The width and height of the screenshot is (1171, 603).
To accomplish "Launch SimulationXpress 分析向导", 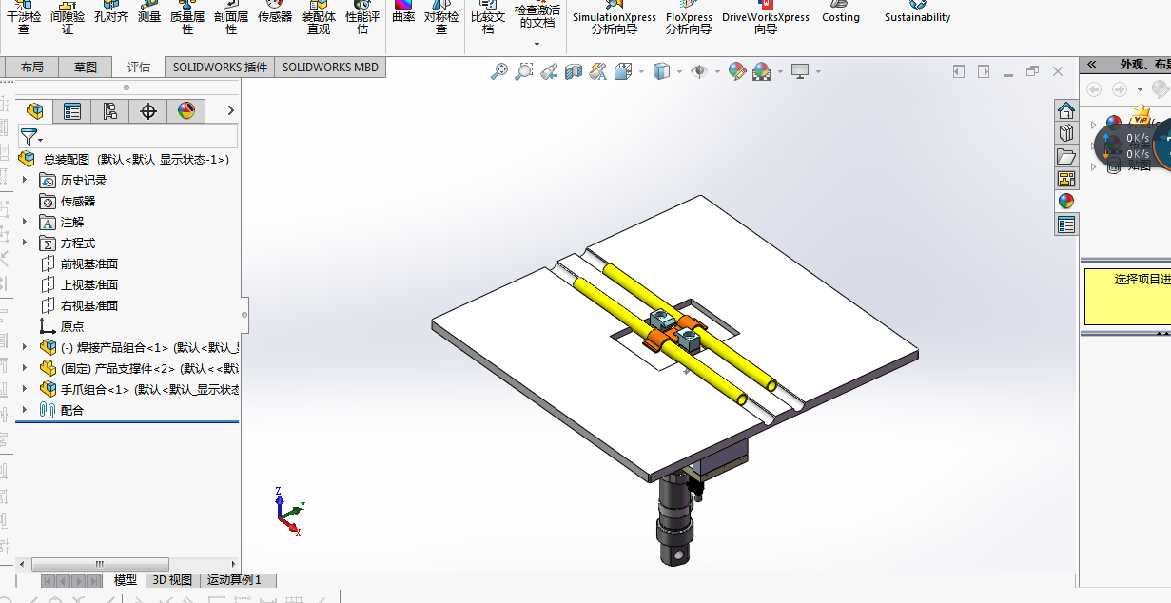I will tap(615, 16).
